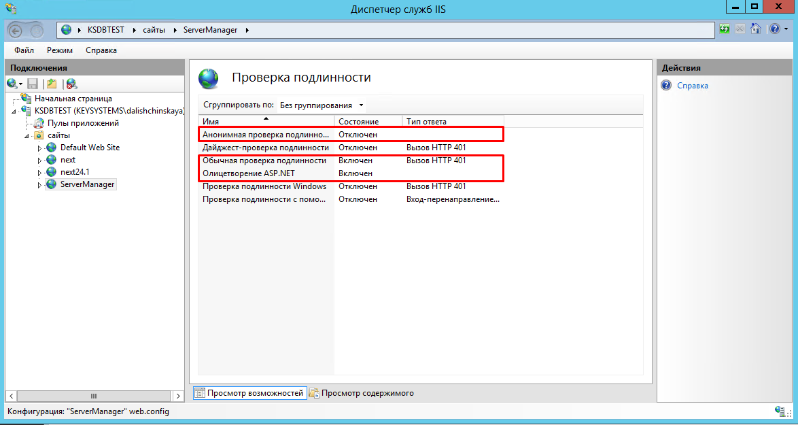
Task: Select Обычная проверка подлинности row
Action: [x=351, y=160]
